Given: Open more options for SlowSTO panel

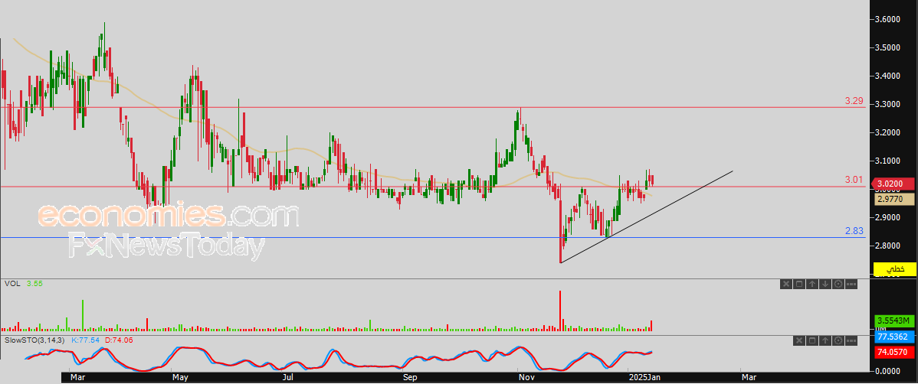Looking at the screenshot, I should click(x=851, y=340).
